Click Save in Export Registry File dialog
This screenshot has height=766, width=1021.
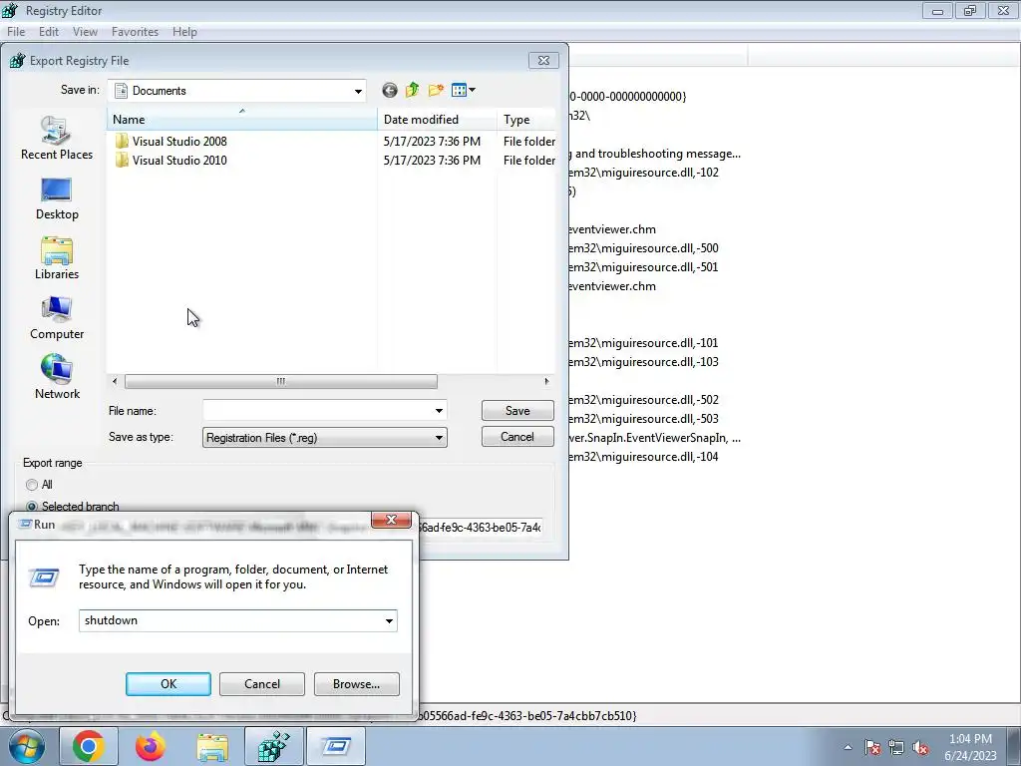[517, 411]
